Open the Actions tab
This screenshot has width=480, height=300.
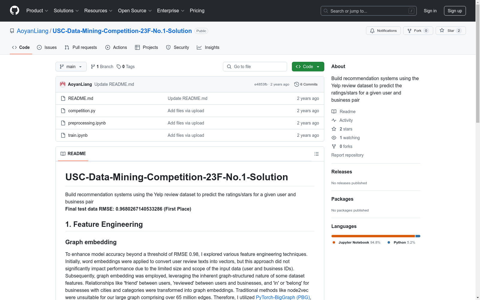[x=116, y=47]
